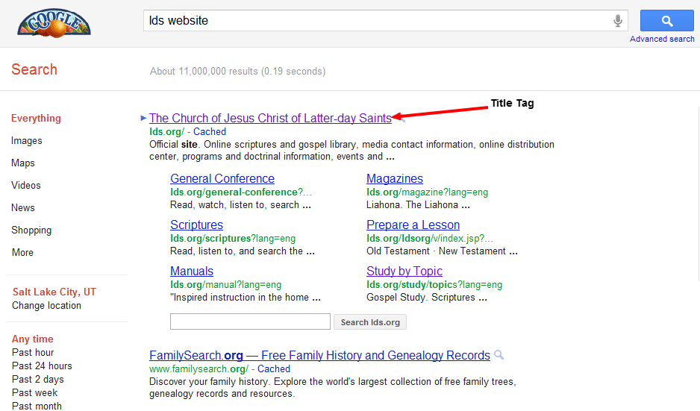700x411 pixels.
Task: Select Videos in the left sidebar
Action: [26, 186]
